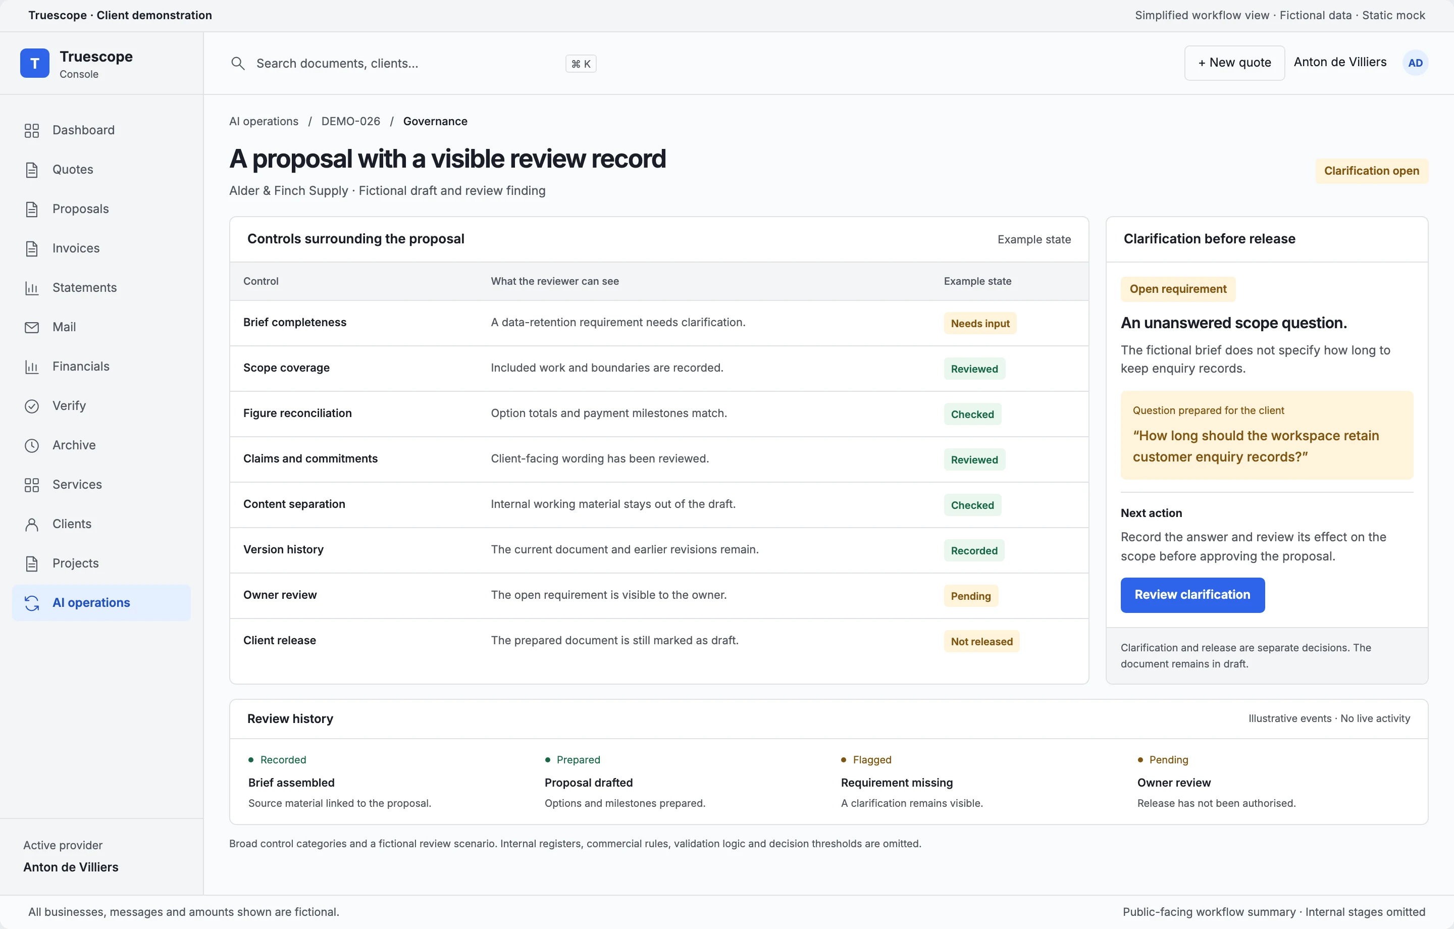Click Checked badge in Content separation row
This screenshot has width=1454, height=929.
(972, 505)
